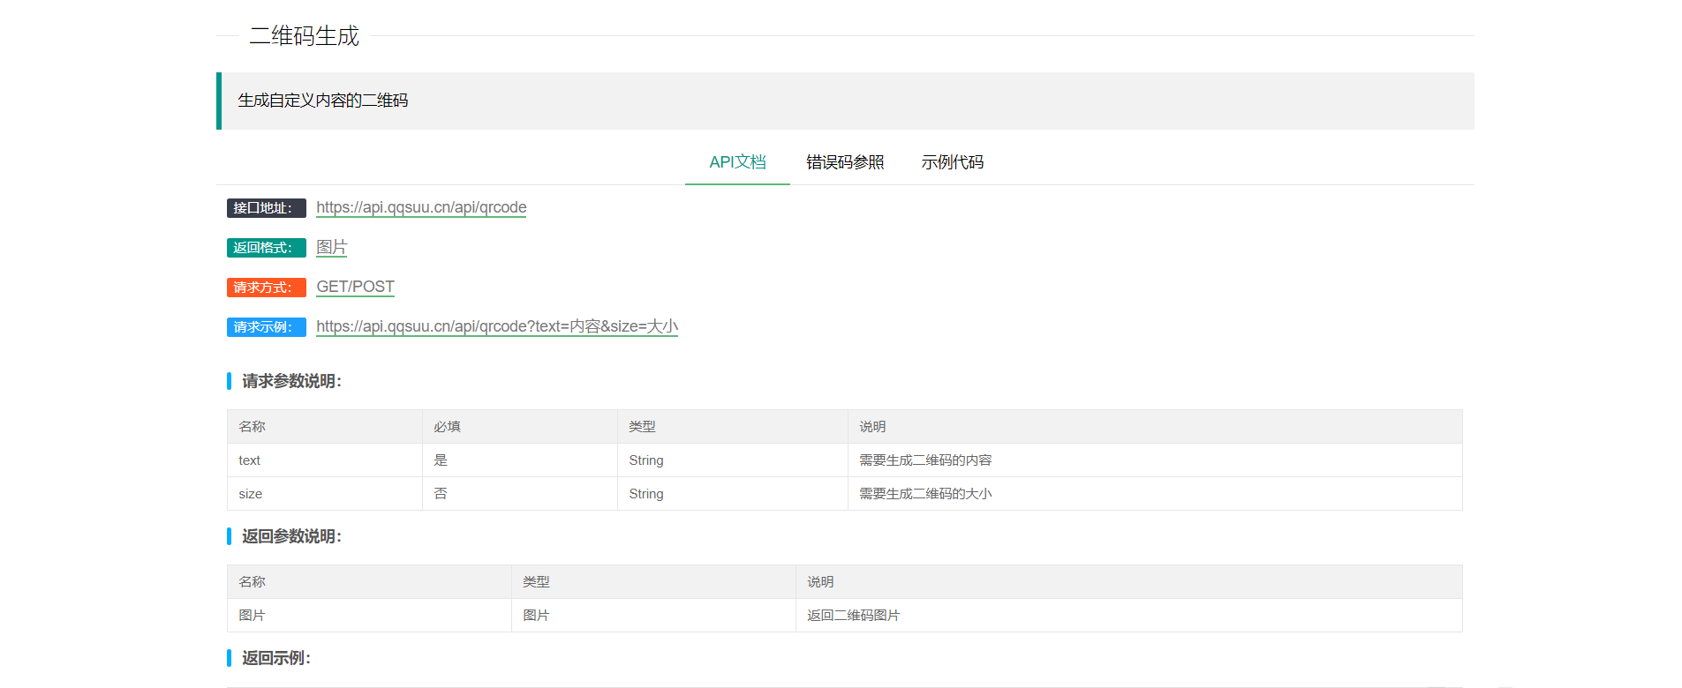Click the request example URL with text parameter
This screenshot has width=1682, height=688.
tap(496, 326)
